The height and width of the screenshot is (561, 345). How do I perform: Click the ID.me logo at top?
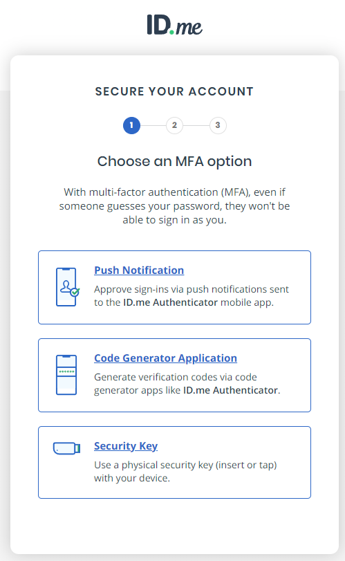174,25
